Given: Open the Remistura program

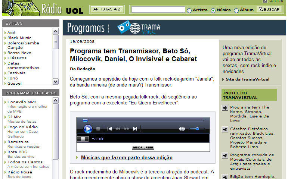Looking at the screenshot, I should point(18,142).
